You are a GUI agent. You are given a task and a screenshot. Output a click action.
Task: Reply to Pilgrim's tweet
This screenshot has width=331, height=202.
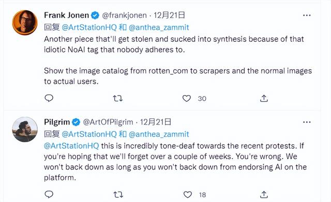tap(49, 194)
